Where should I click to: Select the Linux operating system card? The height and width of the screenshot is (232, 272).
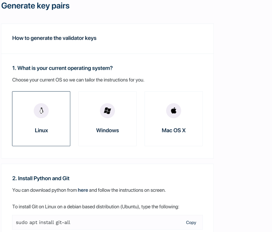(41, 119)
